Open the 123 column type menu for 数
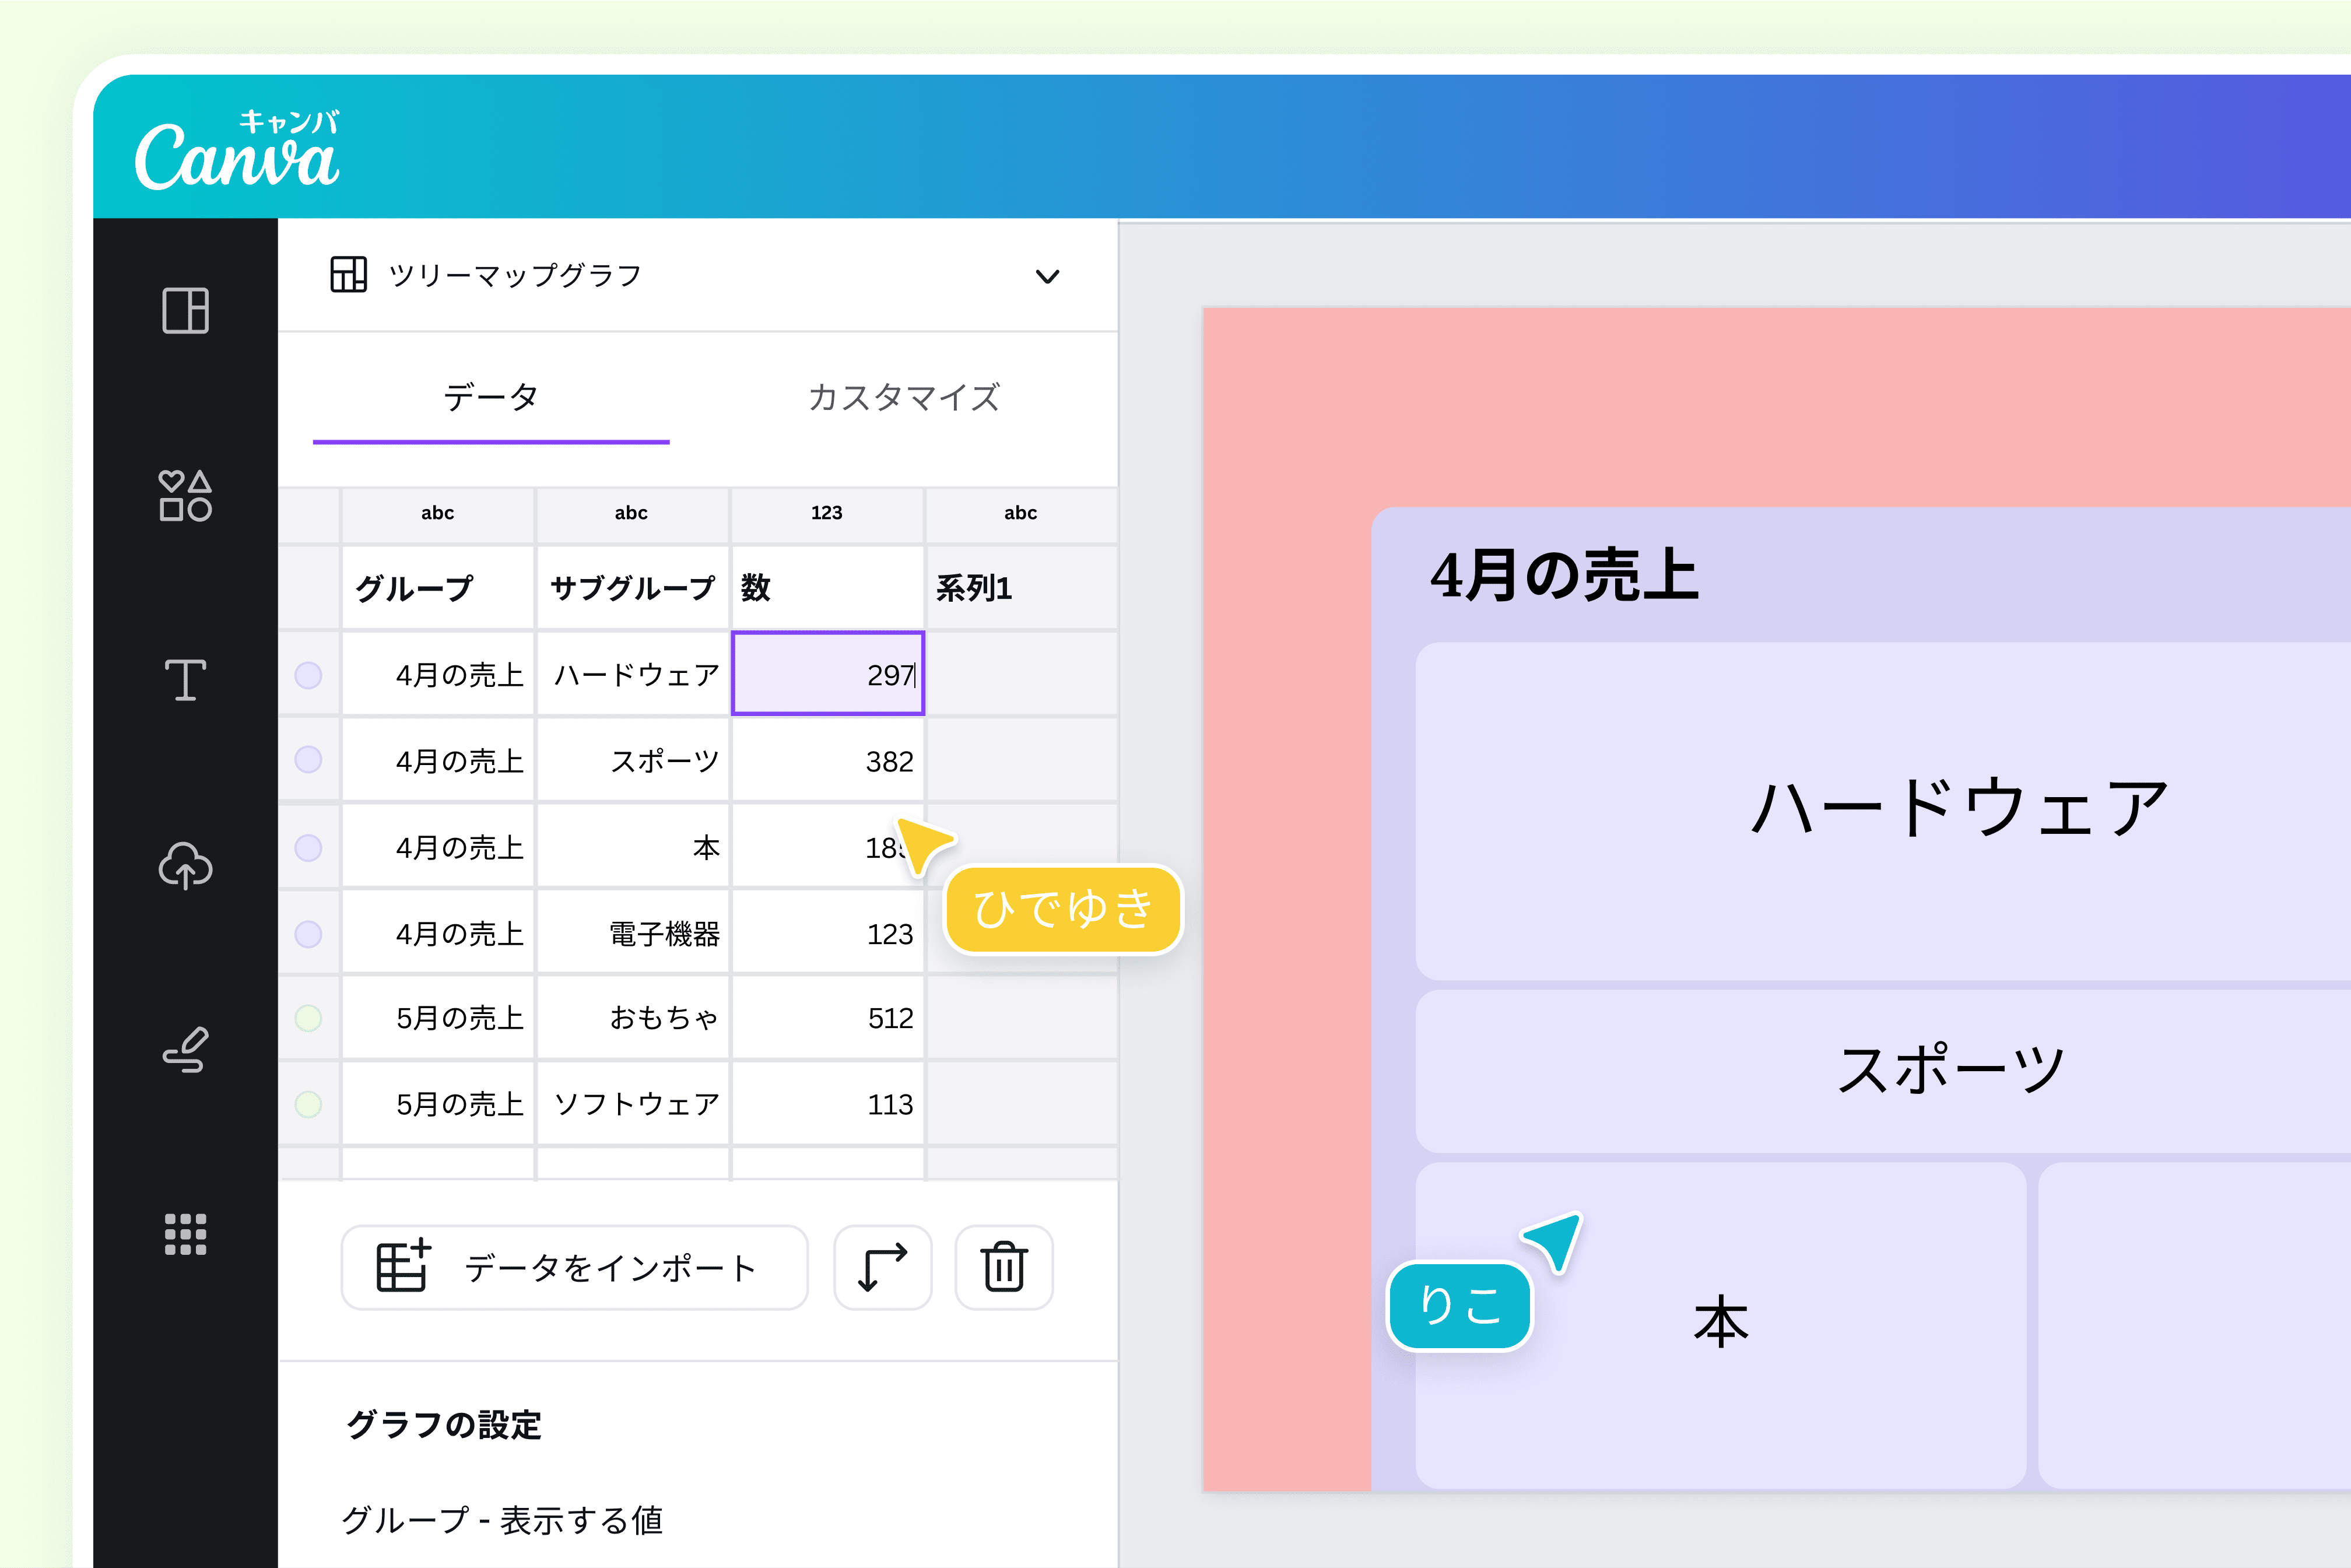This screenshot has width=2351, height=1568. coord(827,514)
